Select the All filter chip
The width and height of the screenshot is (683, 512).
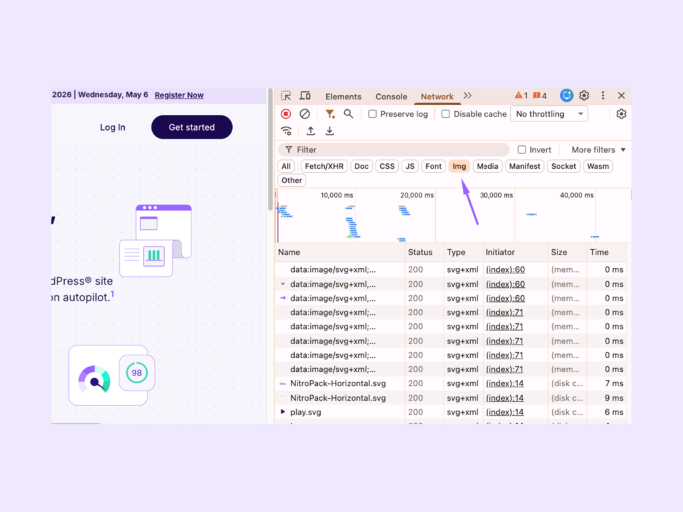286,166
